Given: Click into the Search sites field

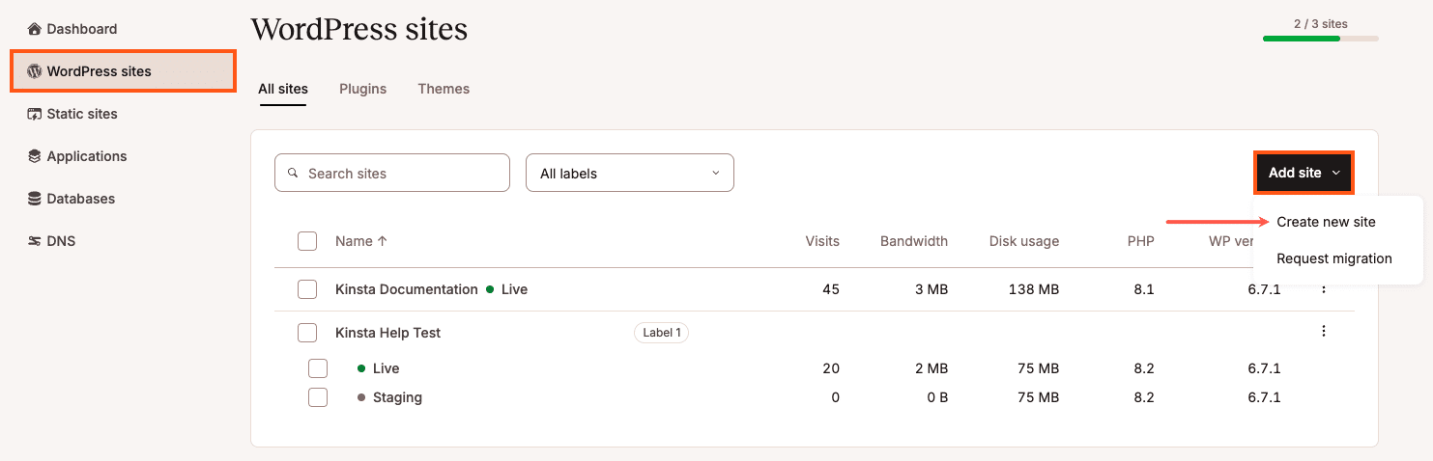Looking at the screenshot, I should 401,174.
